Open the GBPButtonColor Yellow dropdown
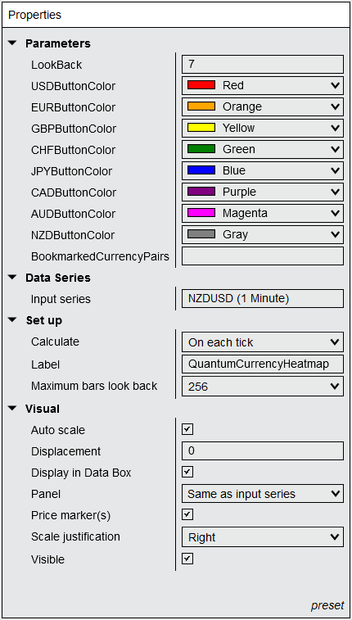 (263, 128)
